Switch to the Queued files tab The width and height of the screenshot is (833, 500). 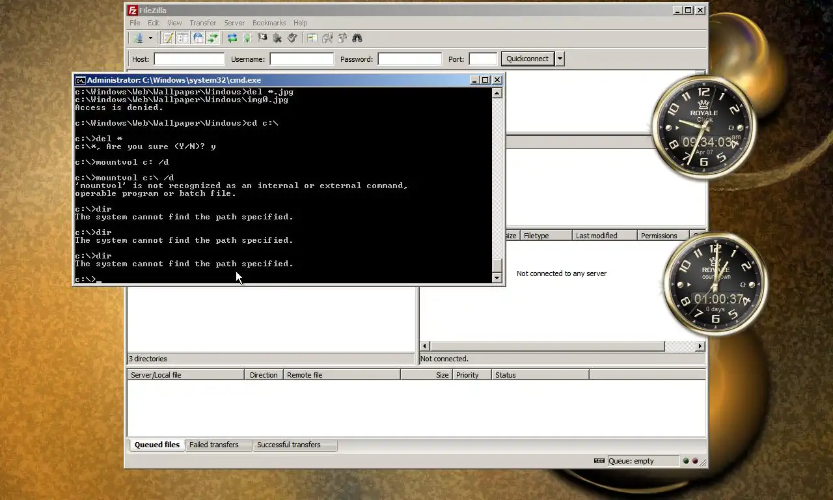click(157, 445)
